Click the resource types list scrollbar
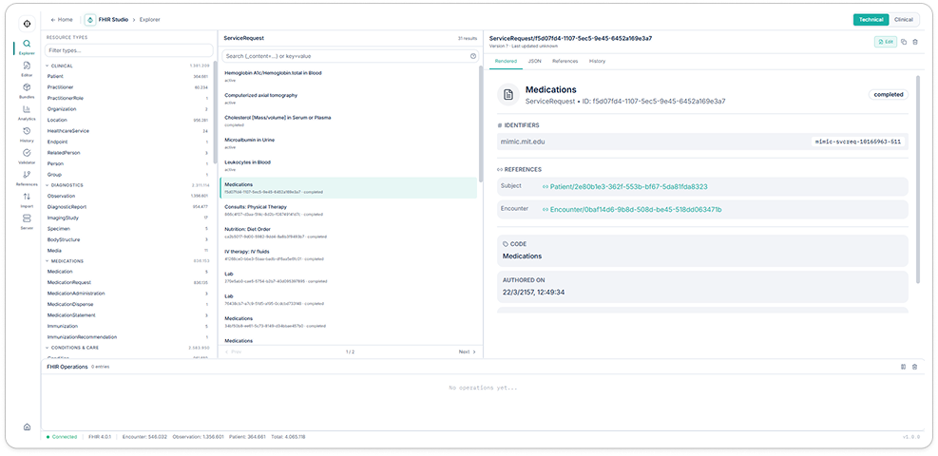 (x=216, y=114)
